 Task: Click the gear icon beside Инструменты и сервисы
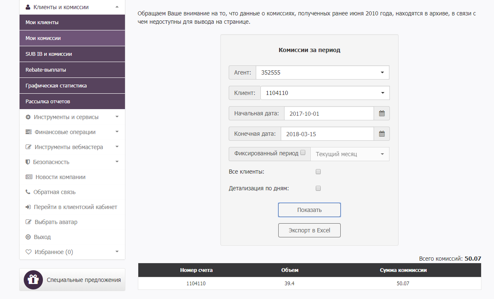point(28,117)
